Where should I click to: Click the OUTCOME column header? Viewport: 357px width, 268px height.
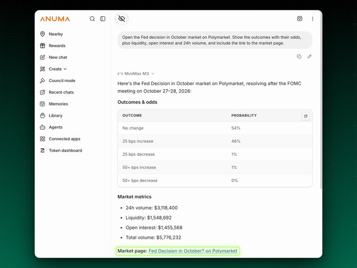[x=132, y=115]
